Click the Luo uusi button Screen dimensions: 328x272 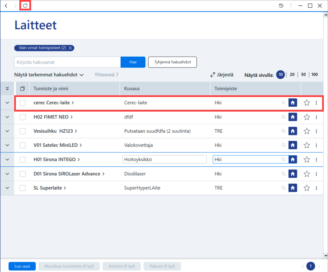[22, 266]
